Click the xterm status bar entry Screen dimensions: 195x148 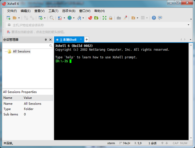pos(111,143)
